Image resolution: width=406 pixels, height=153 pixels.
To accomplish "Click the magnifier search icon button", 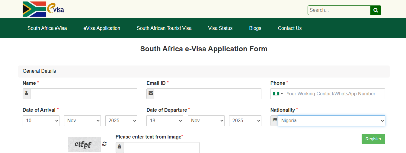I will tap(376, 10).
